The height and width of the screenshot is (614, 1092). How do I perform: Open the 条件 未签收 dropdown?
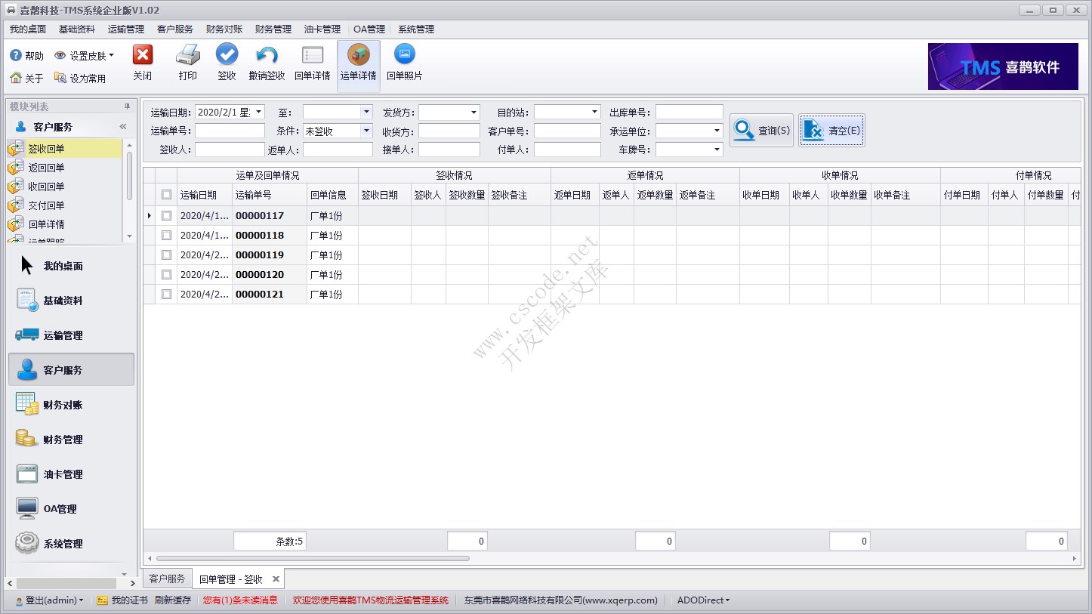point(366,131)
